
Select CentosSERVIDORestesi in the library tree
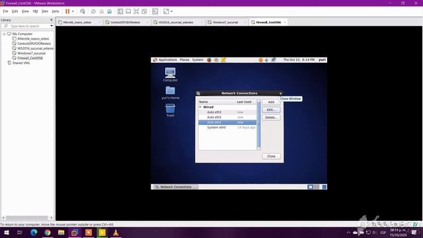34,44
